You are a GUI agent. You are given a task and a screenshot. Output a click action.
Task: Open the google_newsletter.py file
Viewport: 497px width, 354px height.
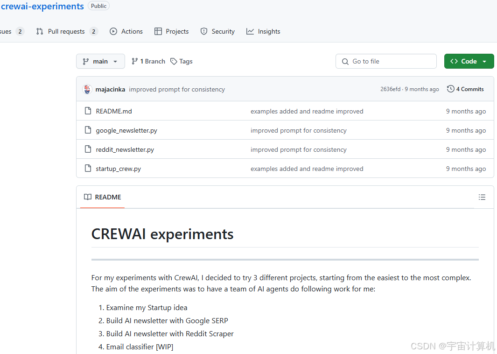pyautogui.click(x=126, y=130)
